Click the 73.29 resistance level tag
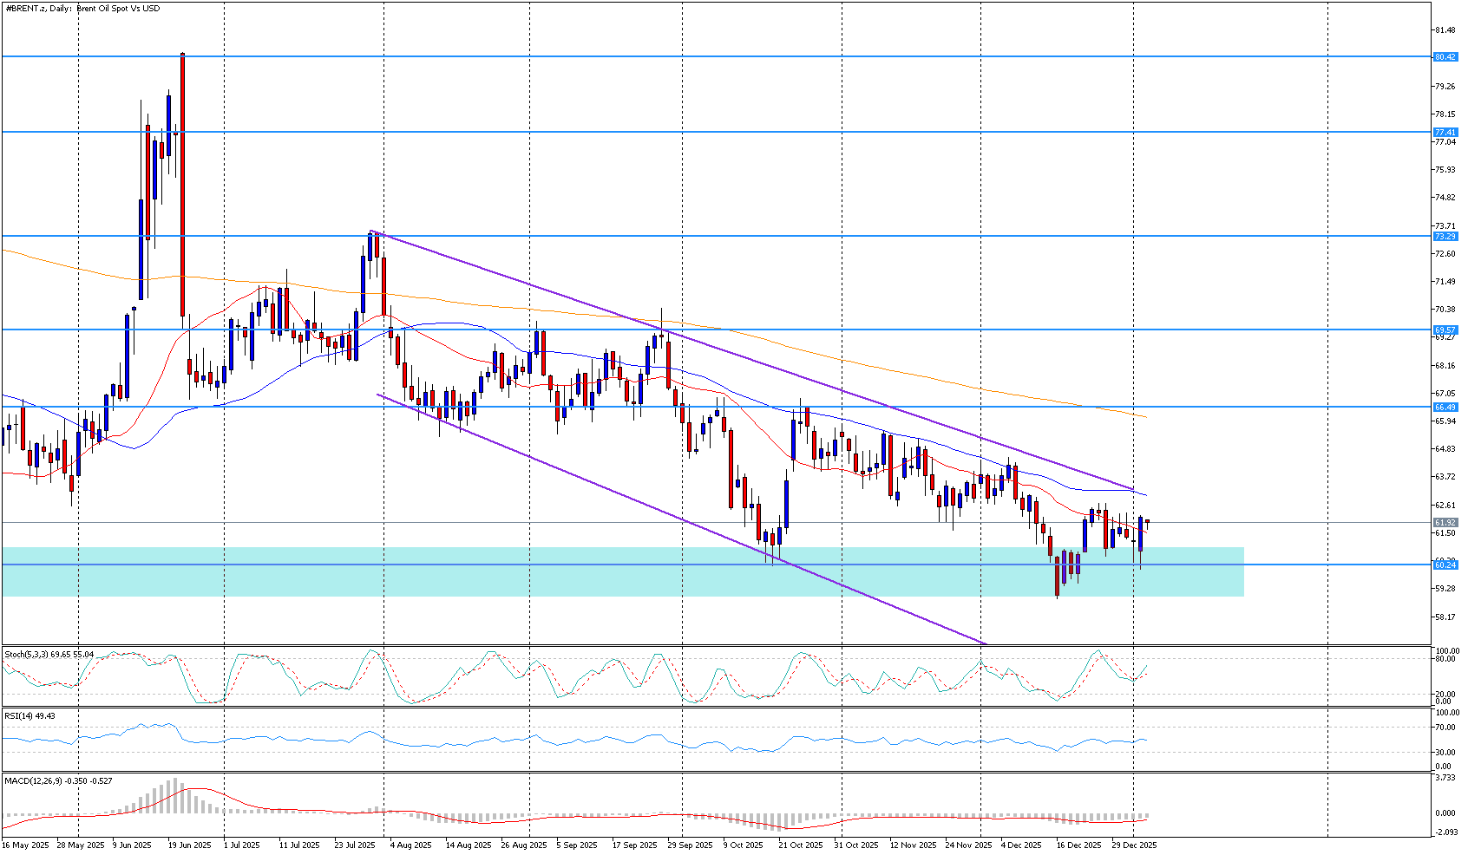 coord(1445,237)
